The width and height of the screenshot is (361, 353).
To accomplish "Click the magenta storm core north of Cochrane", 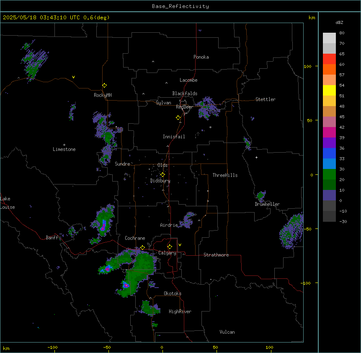I will [x=103, y=226].
